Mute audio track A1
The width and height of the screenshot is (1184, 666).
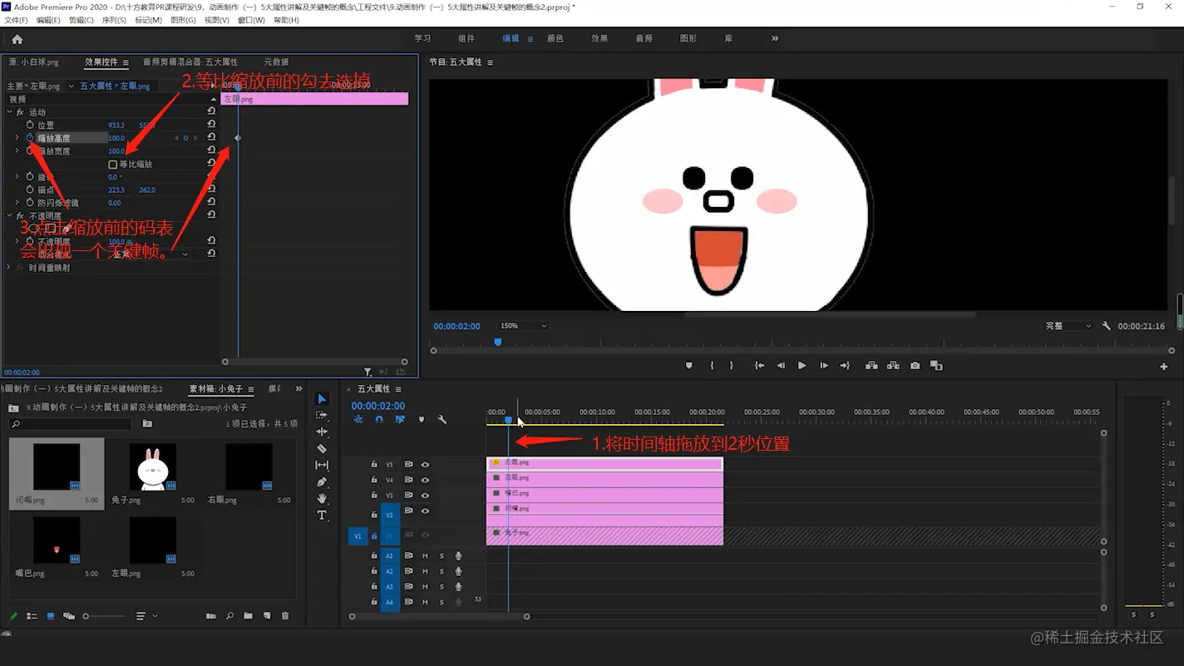(x=425, y=556)
